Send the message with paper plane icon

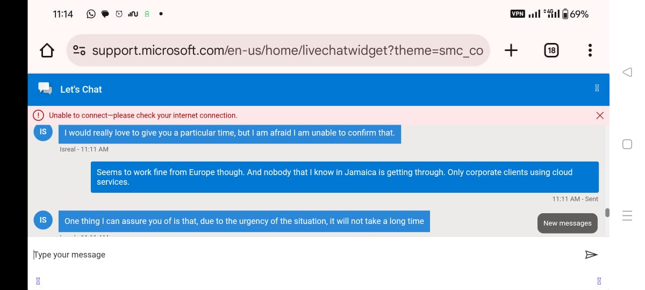[591, 255]
